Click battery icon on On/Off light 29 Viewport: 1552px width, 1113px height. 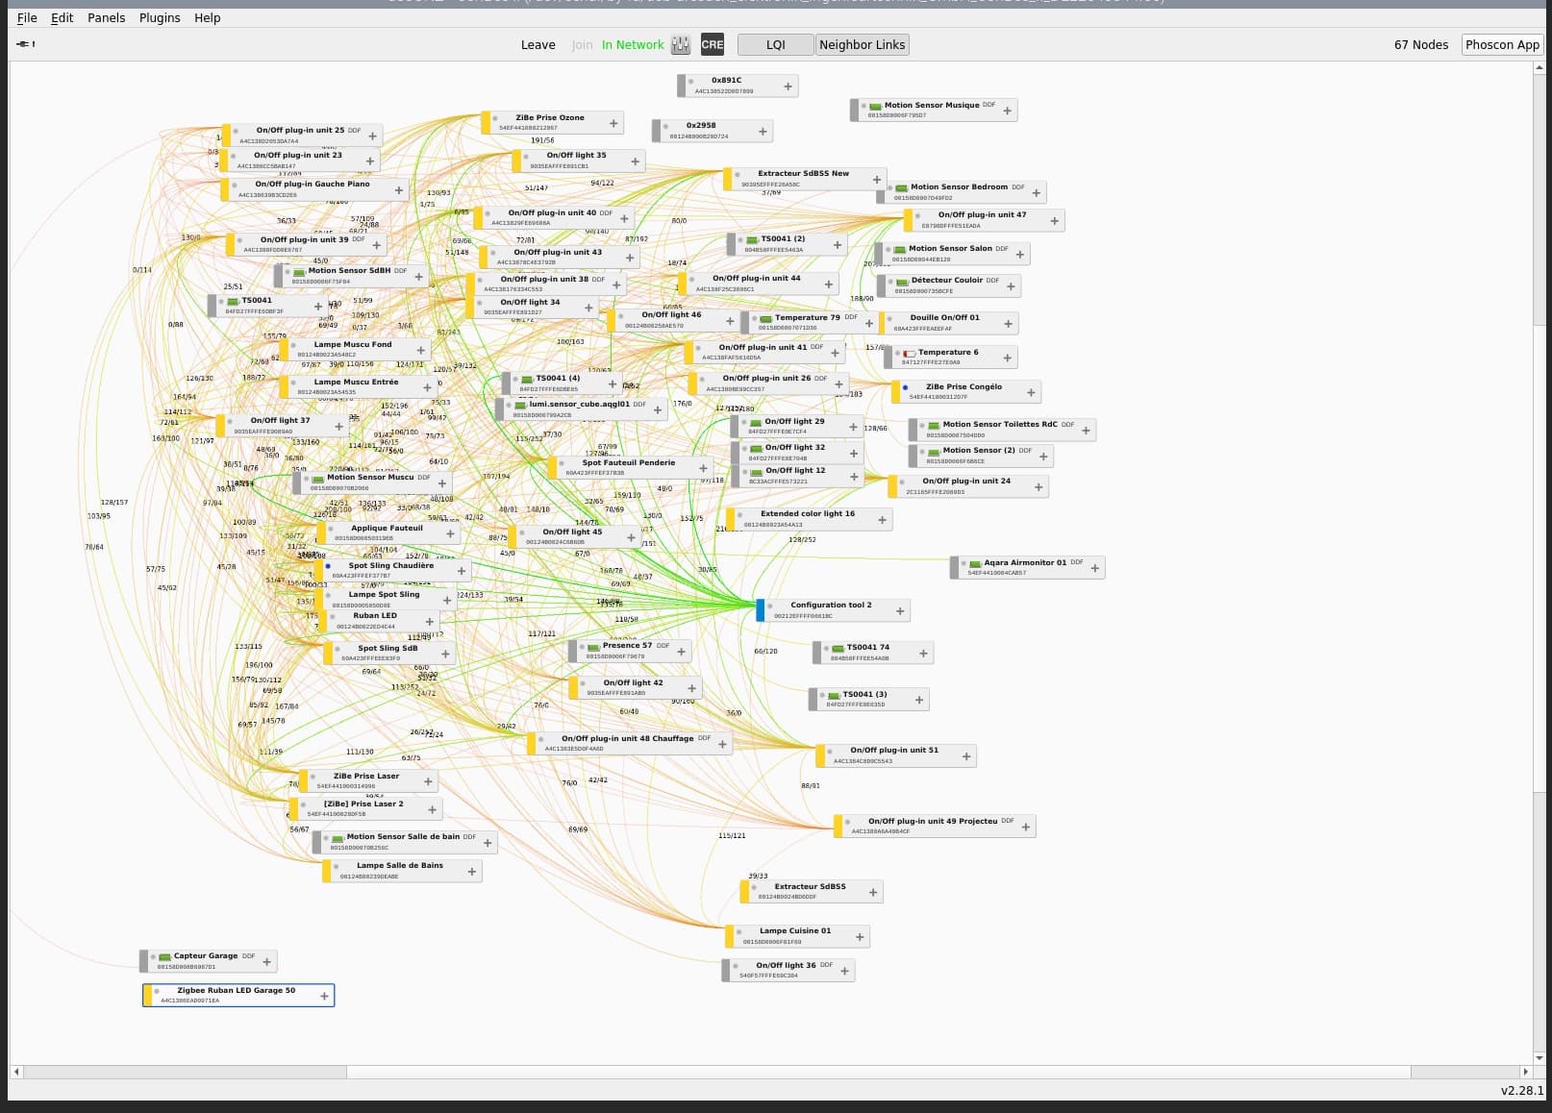tap(757, 422)
